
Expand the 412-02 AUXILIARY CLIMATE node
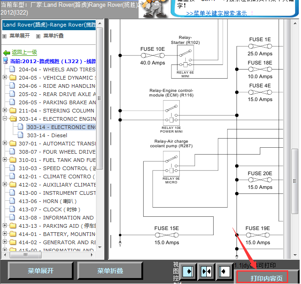[5, 184]
